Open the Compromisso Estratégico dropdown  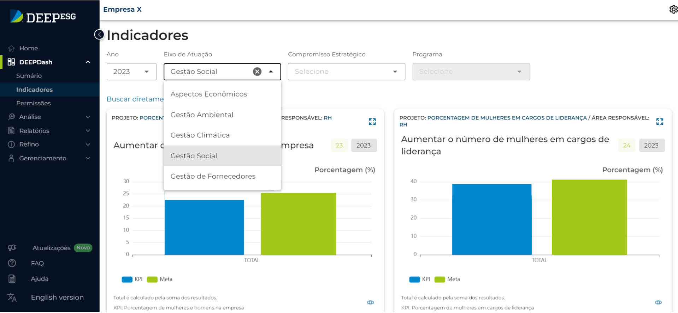coord(346,72)
